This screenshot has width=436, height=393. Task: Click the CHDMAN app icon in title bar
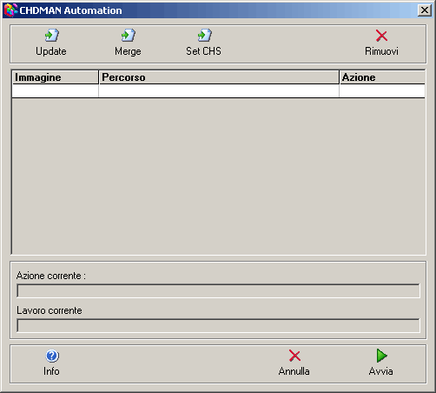tap(10, 10)
